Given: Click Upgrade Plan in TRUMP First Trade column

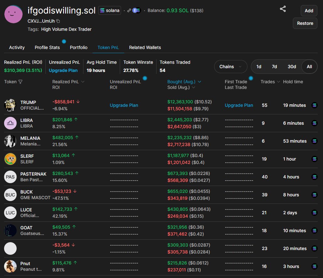Looking at the screenshot, I should (x=239, y=105).
